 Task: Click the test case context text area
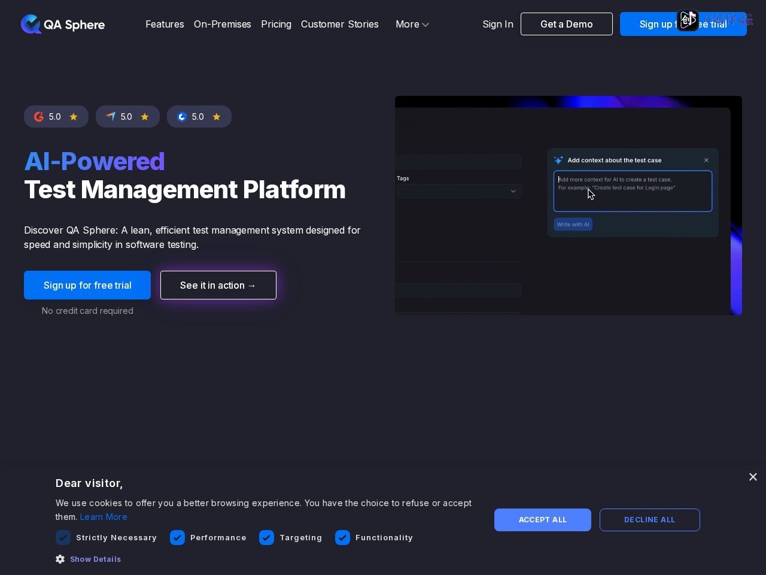tap(633, 191)
